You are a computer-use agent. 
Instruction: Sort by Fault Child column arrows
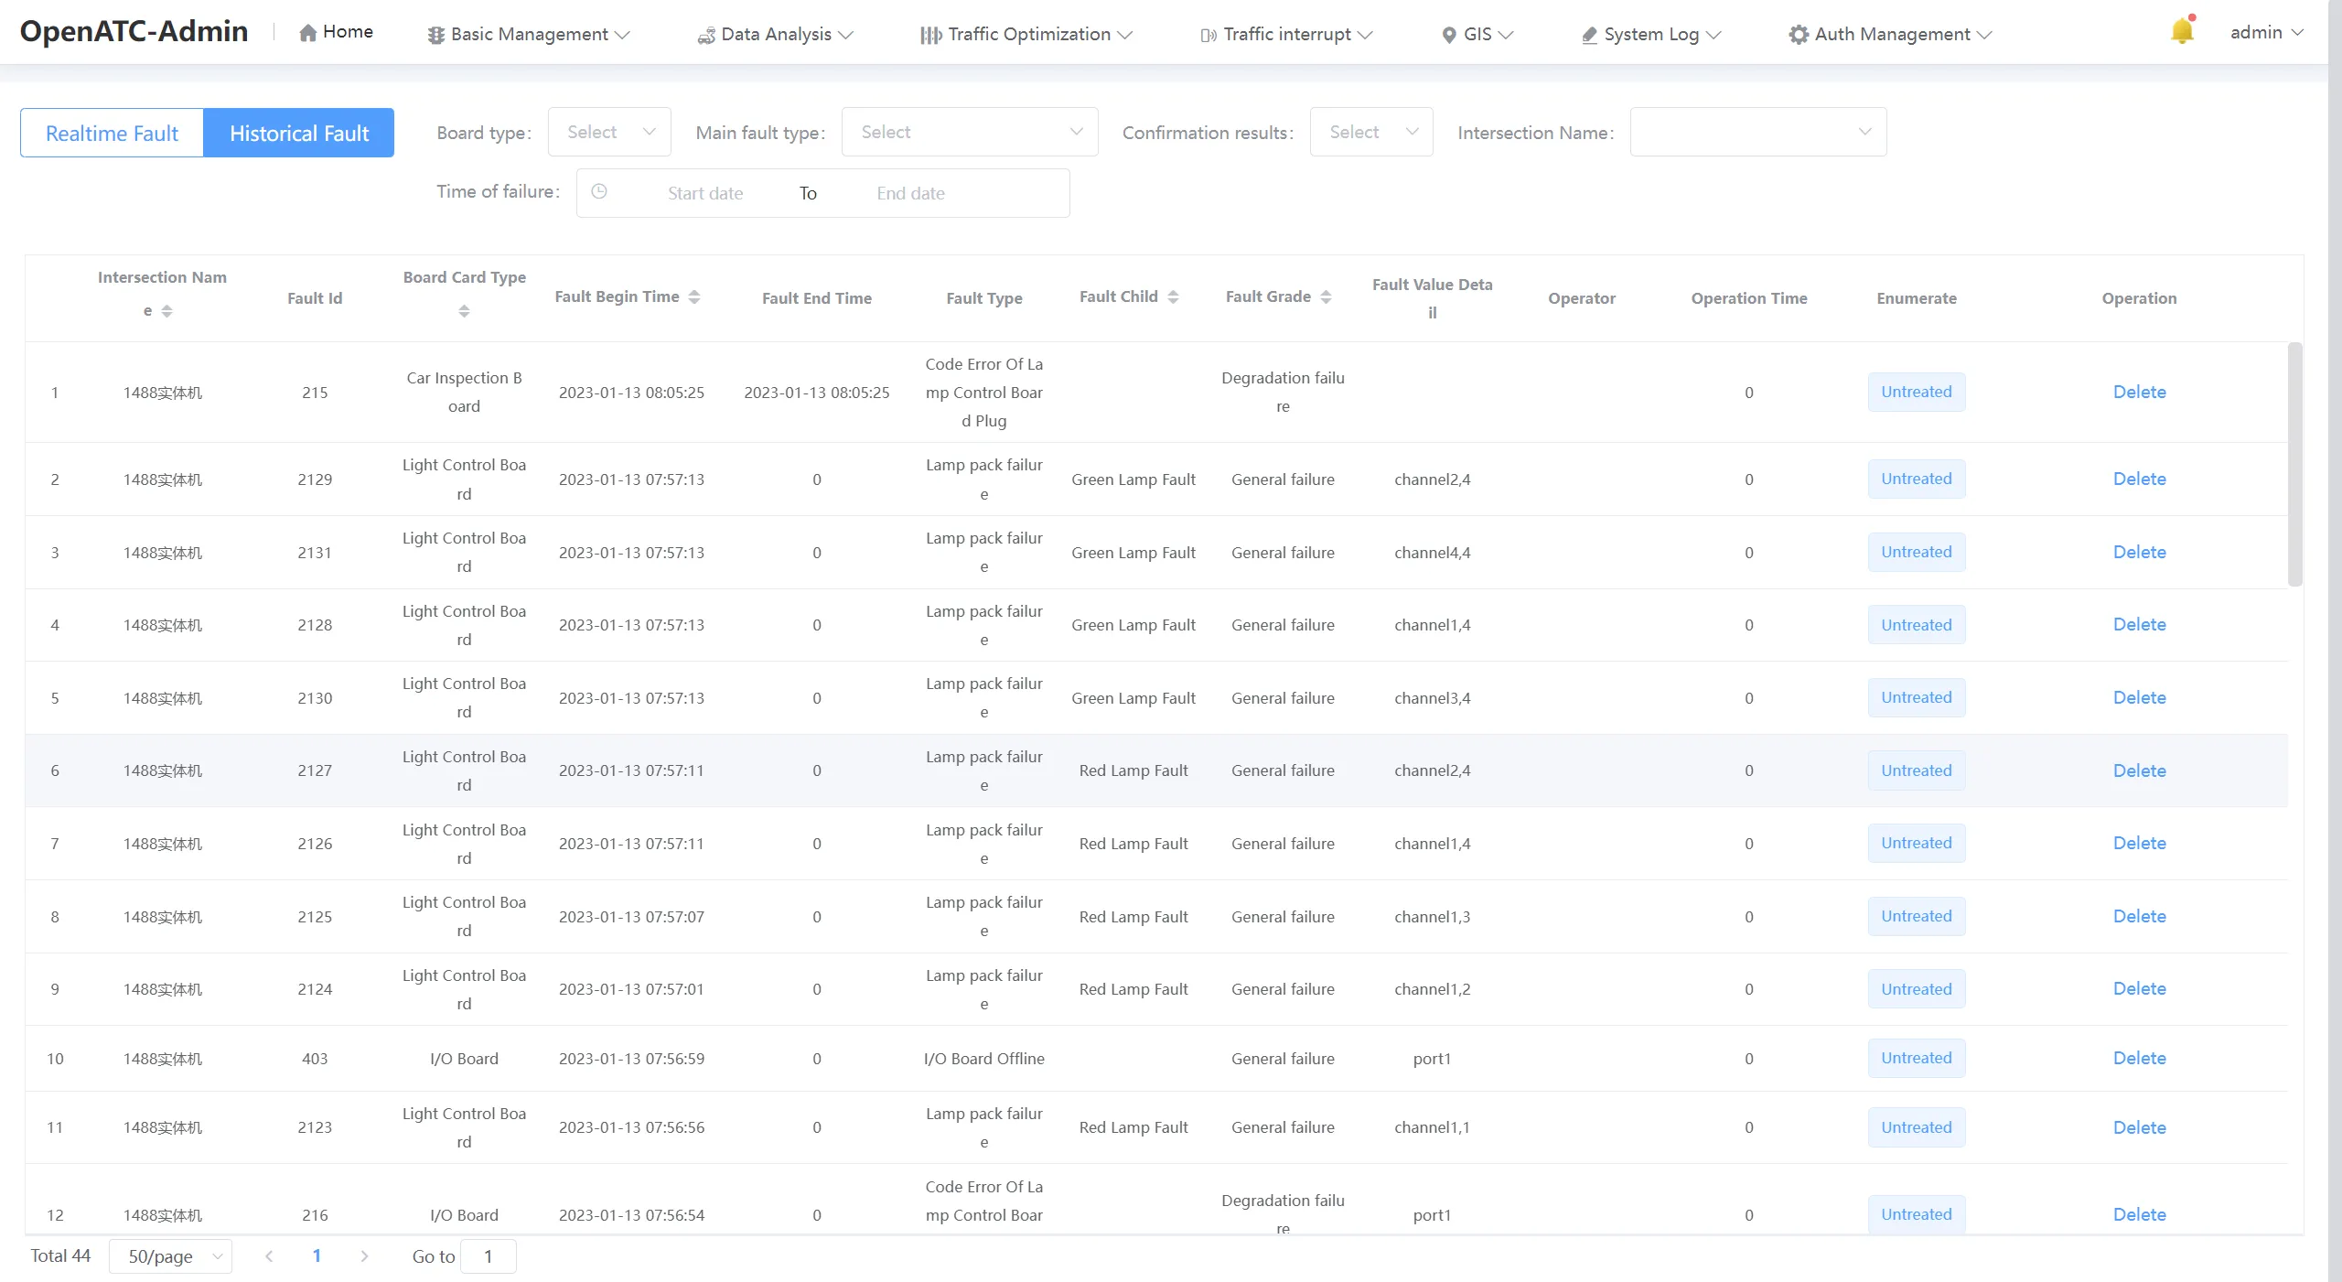click(1173, 297)
